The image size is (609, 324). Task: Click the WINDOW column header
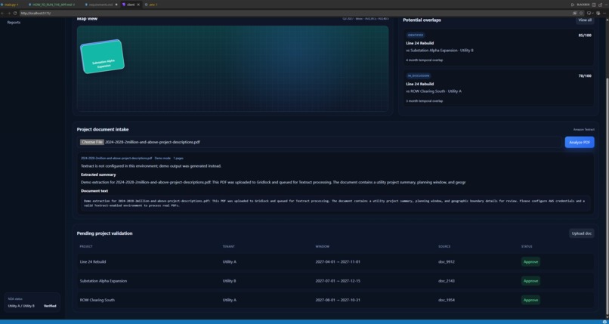click(x=323, y=247)
